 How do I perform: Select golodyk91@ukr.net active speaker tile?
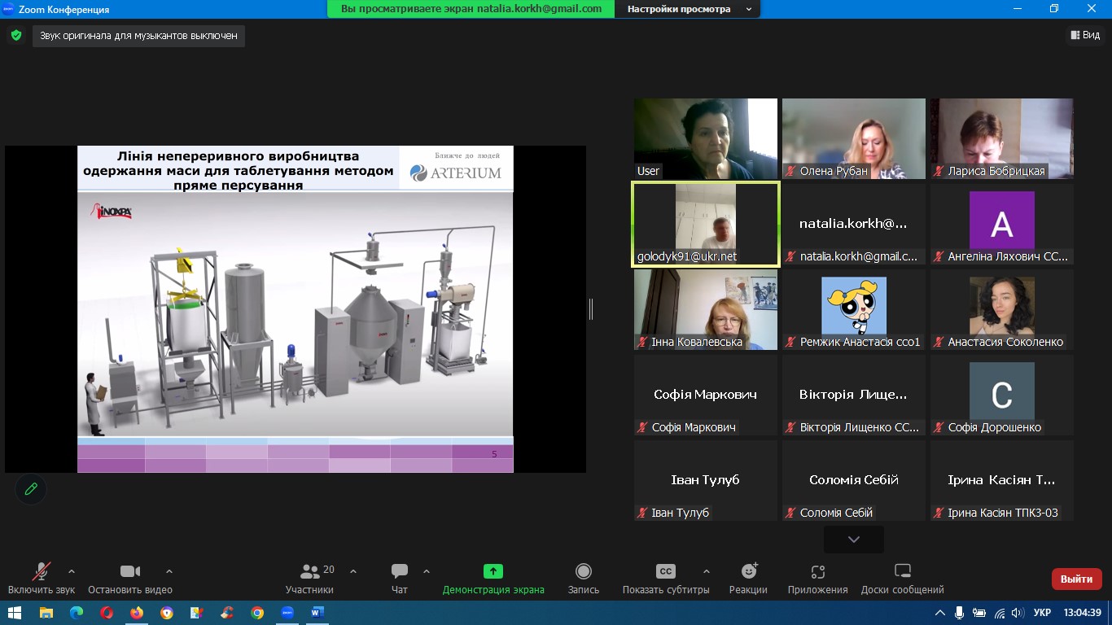click(x=706, y=224)
